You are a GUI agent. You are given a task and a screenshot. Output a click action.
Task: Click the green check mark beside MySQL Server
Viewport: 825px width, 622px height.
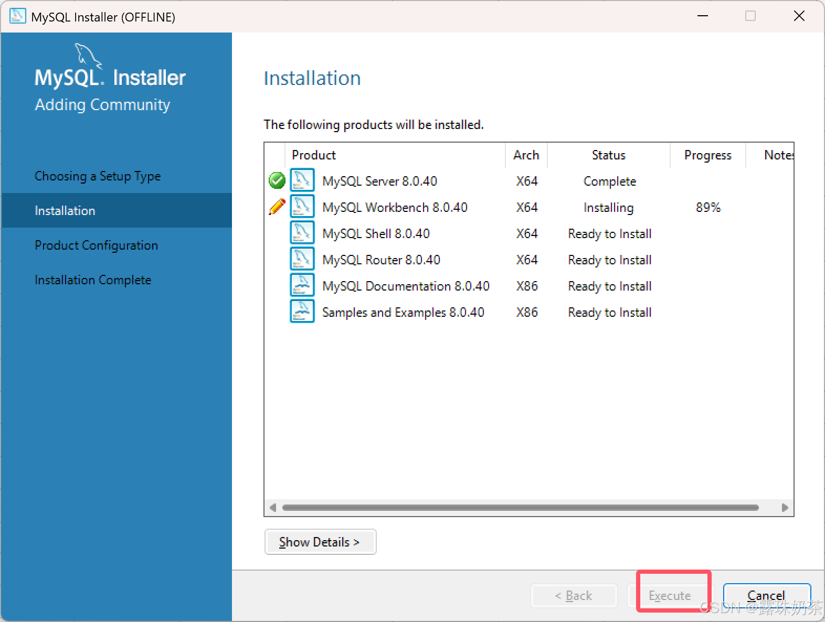(277, 180)
